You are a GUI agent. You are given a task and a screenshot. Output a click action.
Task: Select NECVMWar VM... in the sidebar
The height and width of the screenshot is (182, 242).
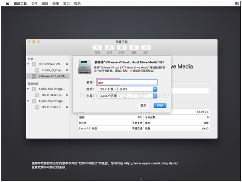[50, 64]
